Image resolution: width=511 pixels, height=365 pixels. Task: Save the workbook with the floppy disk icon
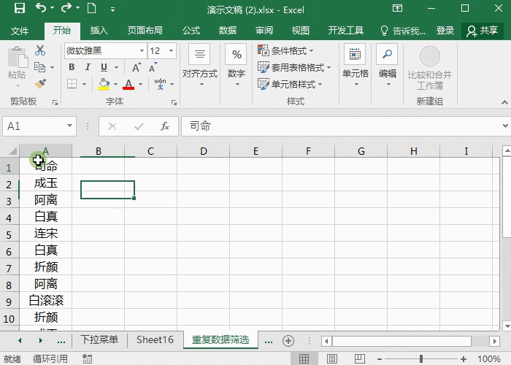point(20,8)
